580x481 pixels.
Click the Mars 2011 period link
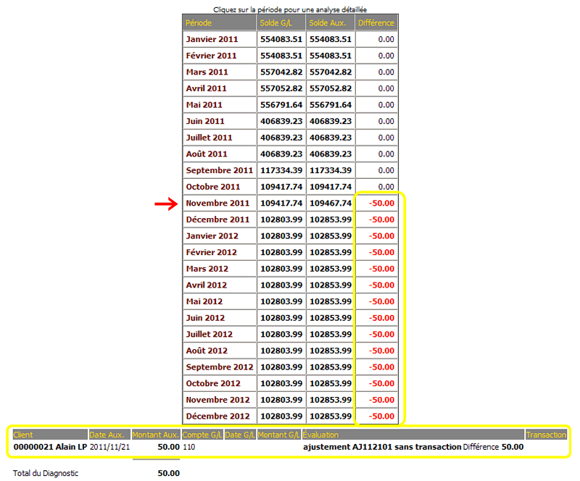point(207,72)
